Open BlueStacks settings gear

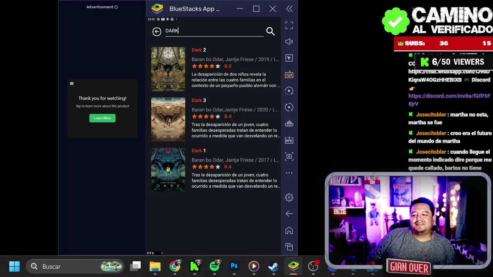[x=289, y=197]
